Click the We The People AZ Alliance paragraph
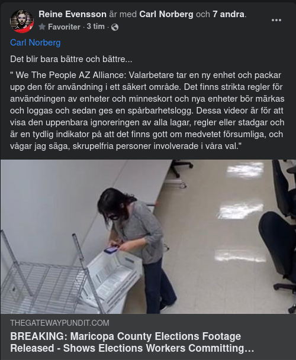Viewport: 296px width, 360px height. point(147,111)
